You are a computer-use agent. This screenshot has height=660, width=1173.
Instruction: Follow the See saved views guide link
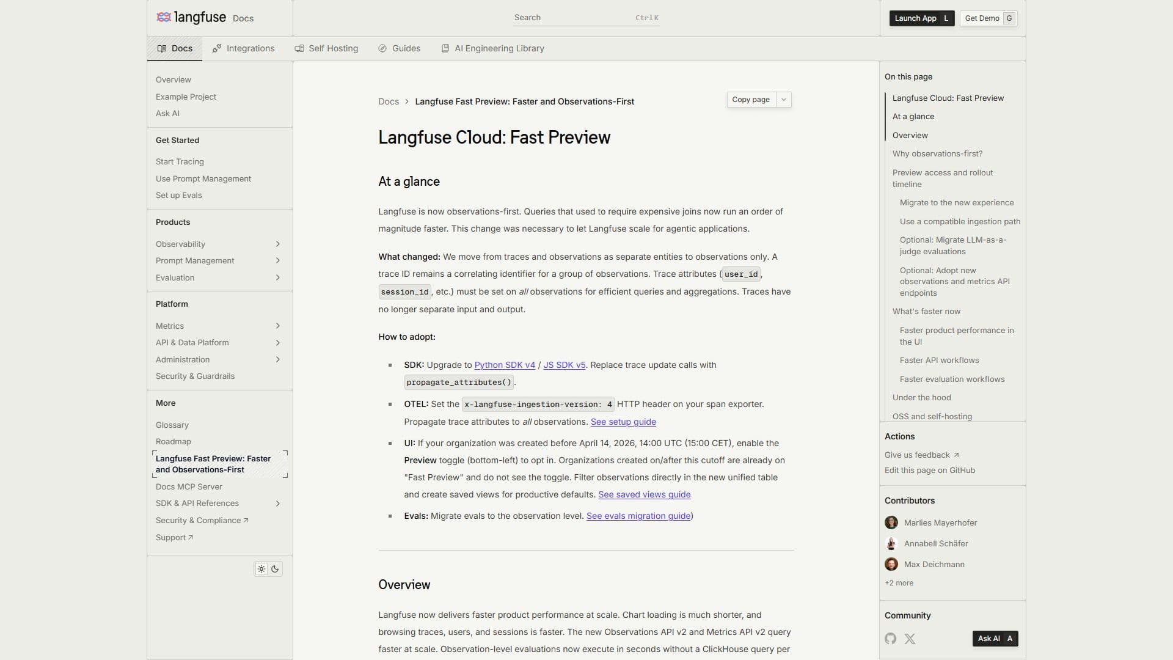coord(644,494)
